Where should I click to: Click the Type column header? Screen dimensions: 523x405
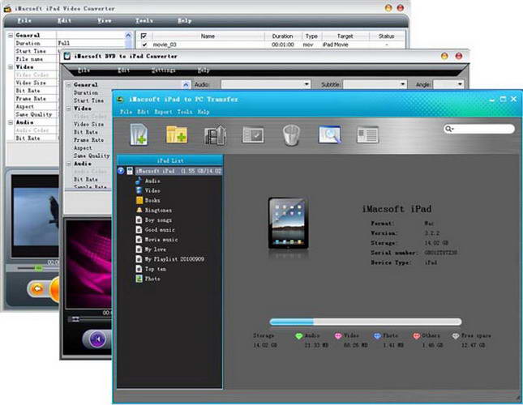(311, 36)
